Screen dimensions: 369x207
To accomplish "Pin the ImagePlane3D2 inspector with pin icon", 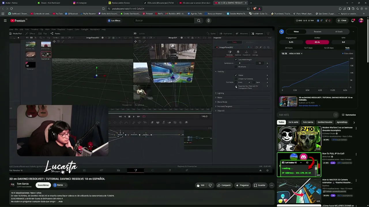I will coord(260,47).
